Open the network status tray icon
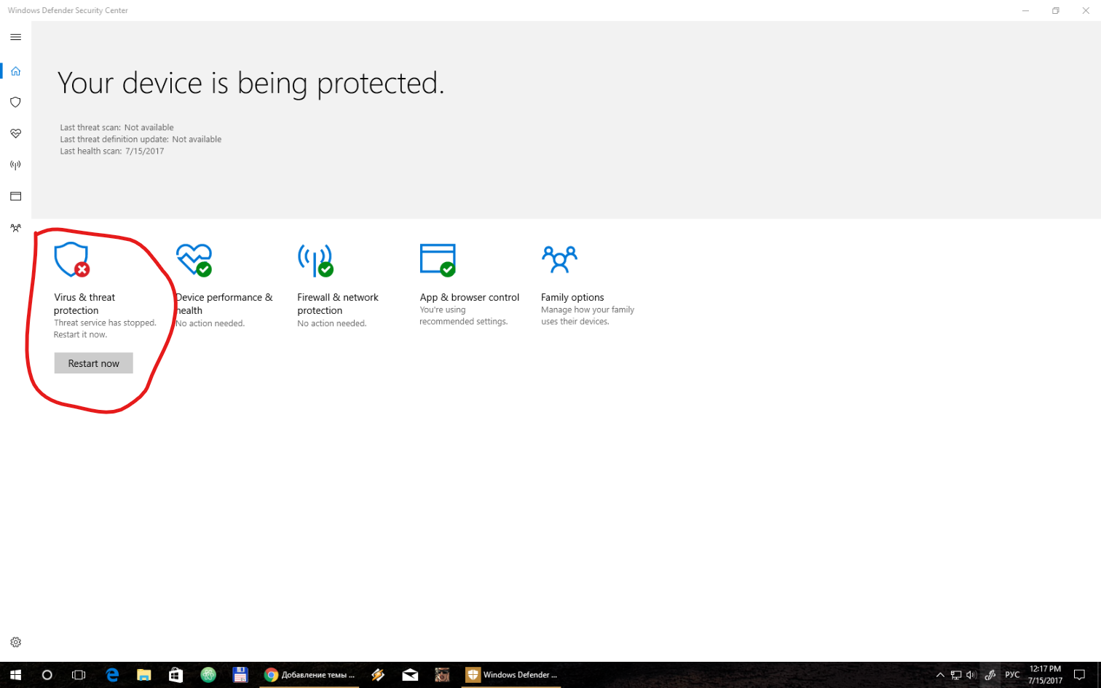The width and height of the screenshot is (1101, 688). click(x=956, y=675)
